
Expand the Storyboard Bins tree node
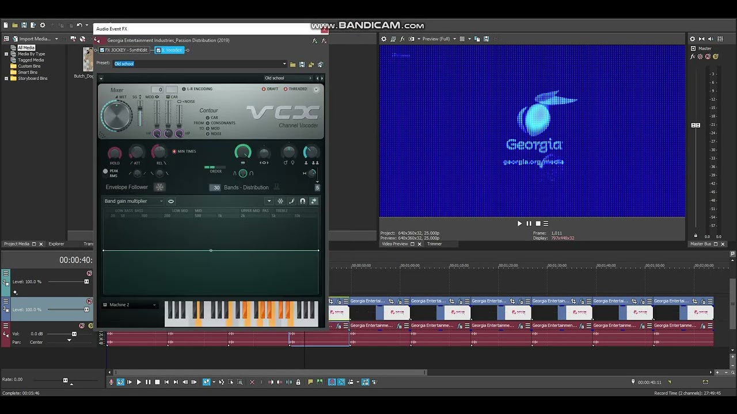pyautogui.click(x=6, y=79)
